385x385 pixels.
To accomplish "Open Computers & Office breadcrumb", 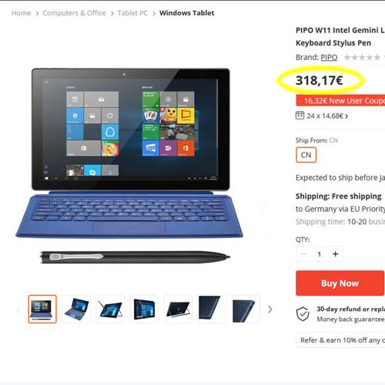I will (74, 13).
